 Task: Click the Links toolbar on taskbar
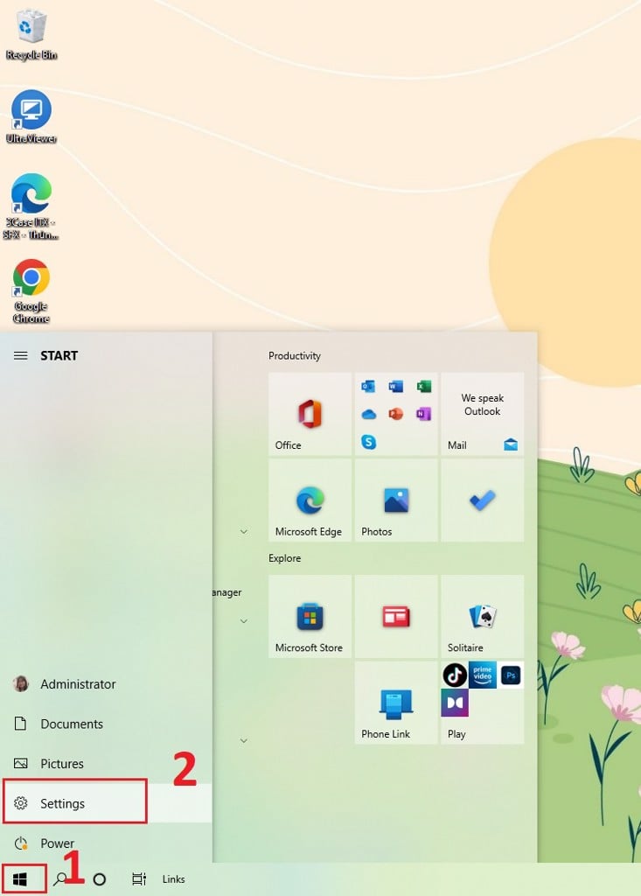click(x=174, y=878)
